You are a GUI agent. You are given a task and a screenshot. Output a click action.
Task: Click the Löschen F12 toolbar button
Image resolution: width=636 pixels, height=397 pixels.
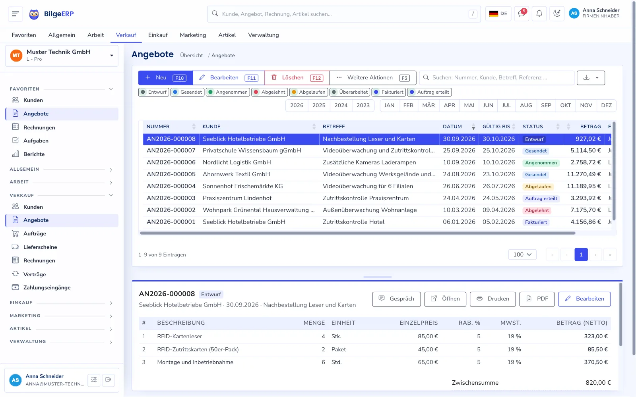[x=297, y=78]
